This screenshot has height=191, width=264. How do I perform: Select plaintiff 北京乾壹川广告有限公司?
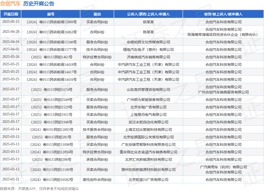click(x=148, y=180)
